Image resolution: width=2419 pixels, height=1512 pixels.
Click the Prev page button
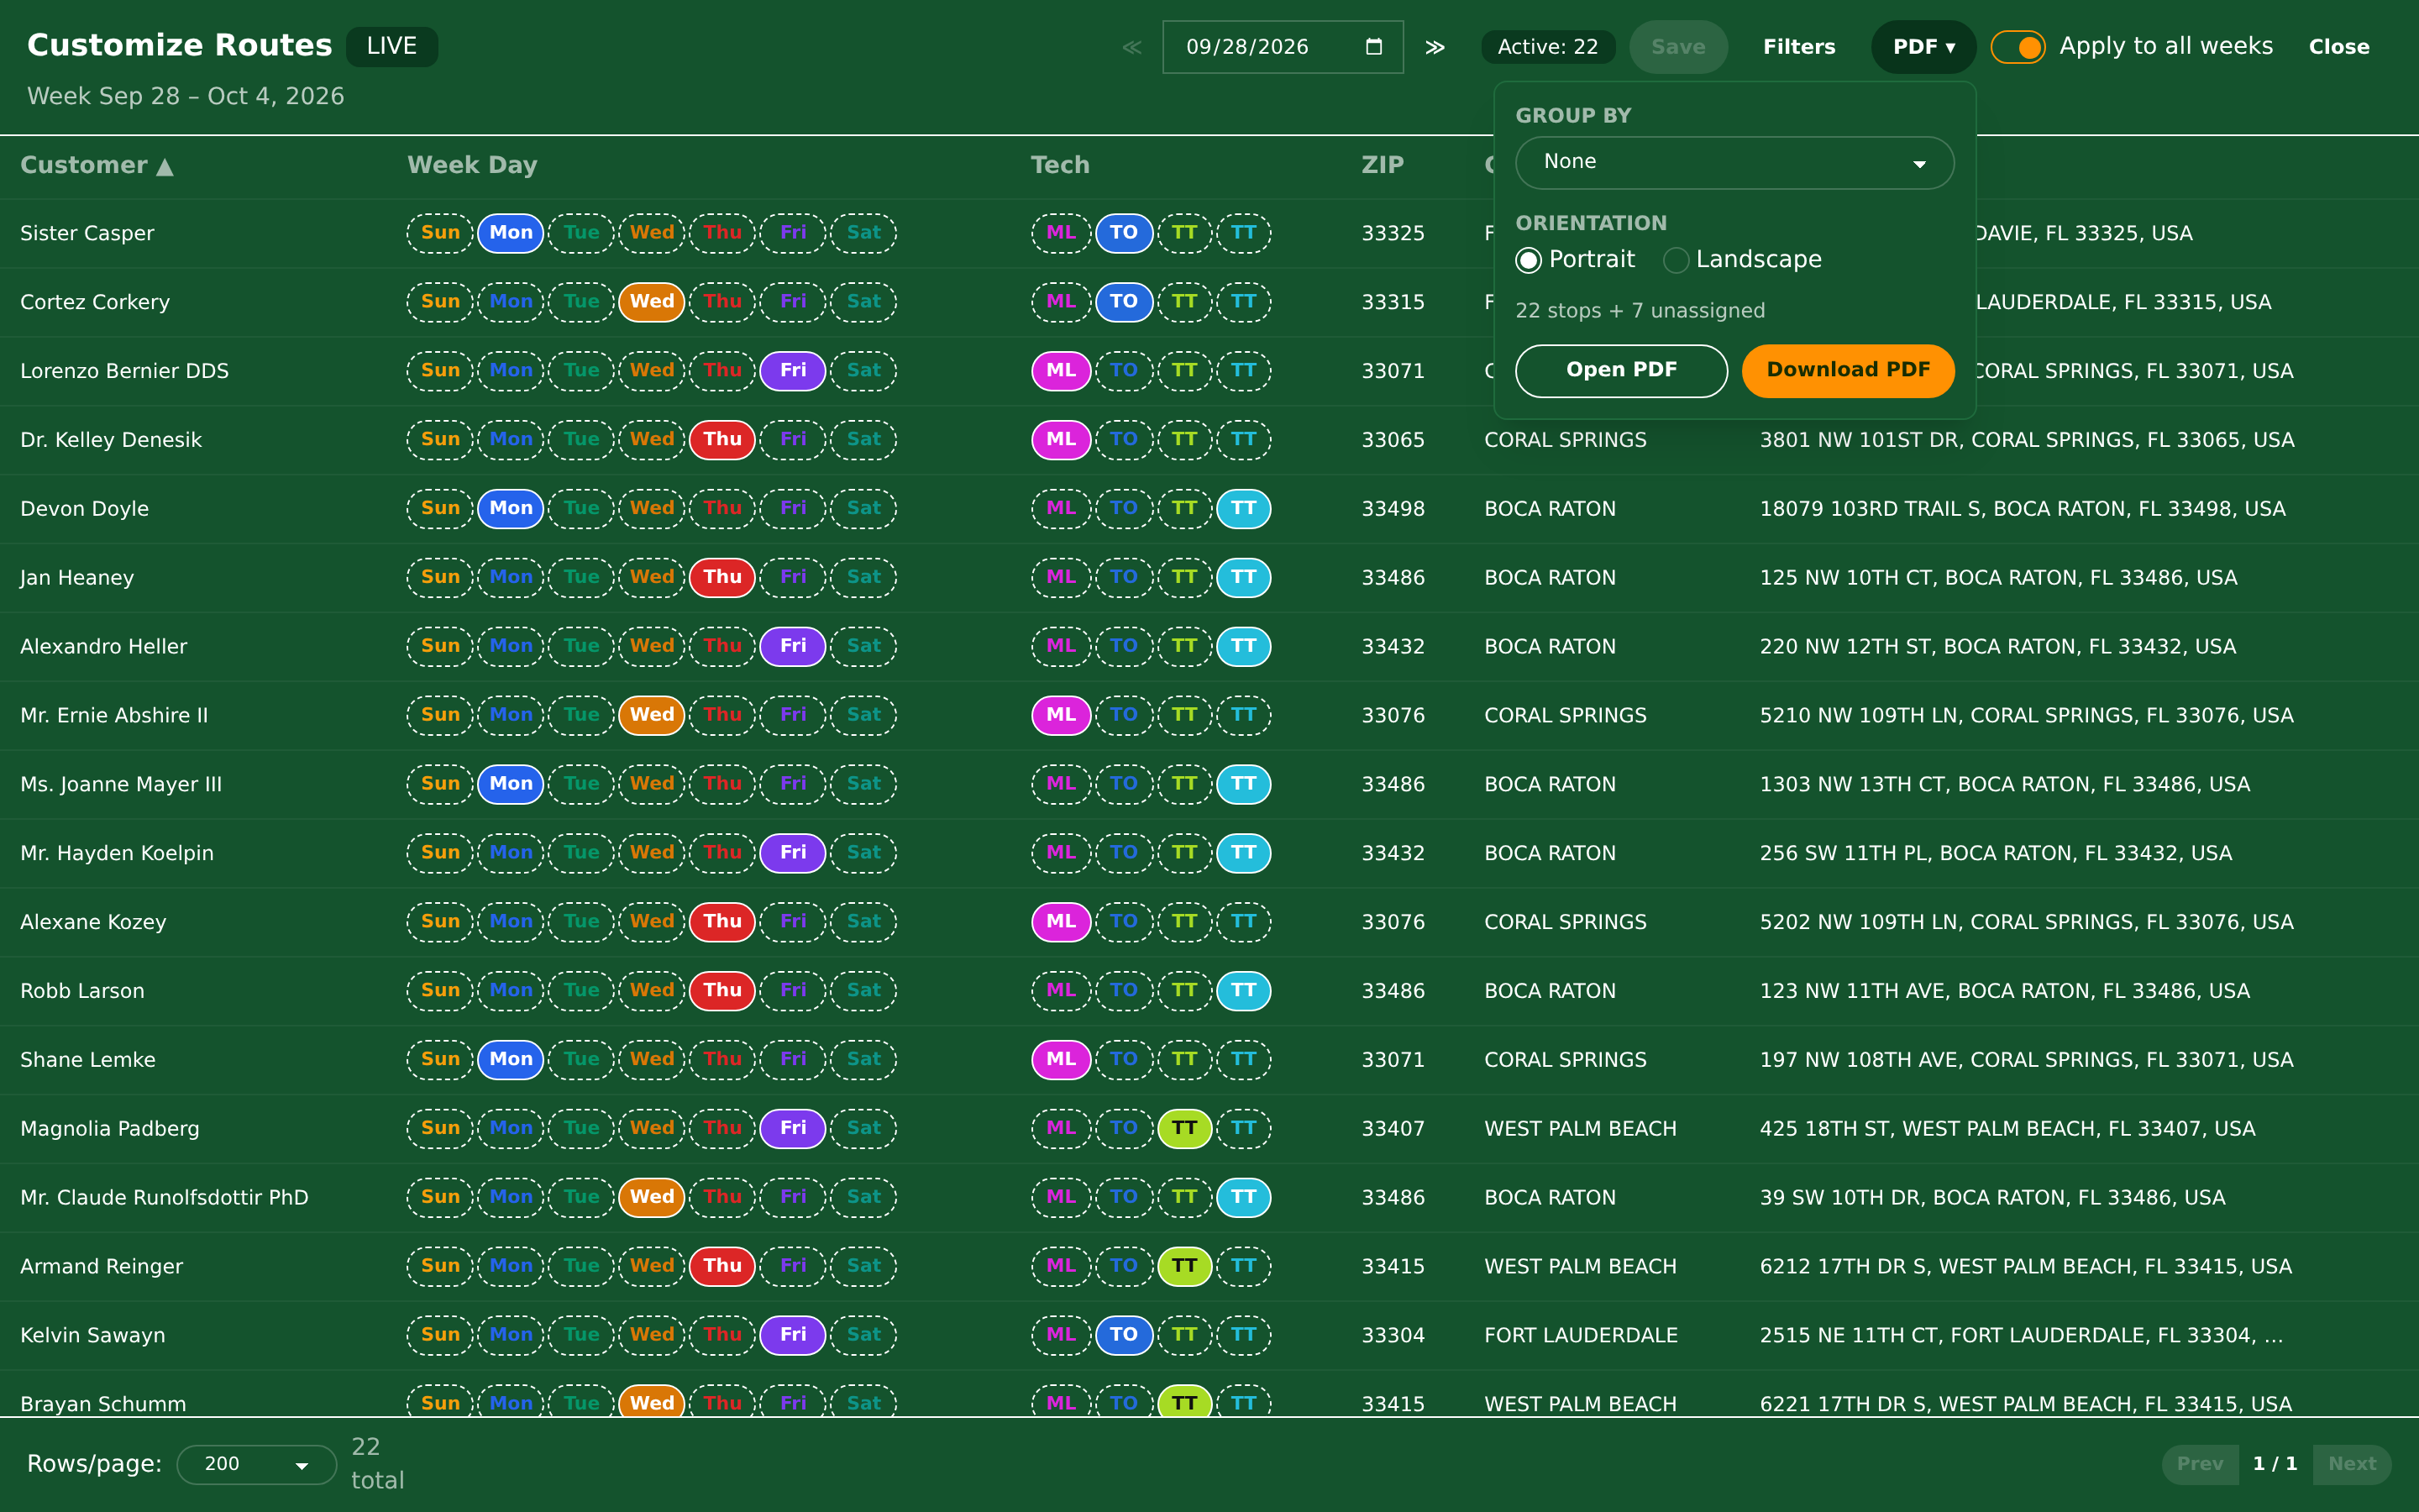(x=2199, y=1464)
